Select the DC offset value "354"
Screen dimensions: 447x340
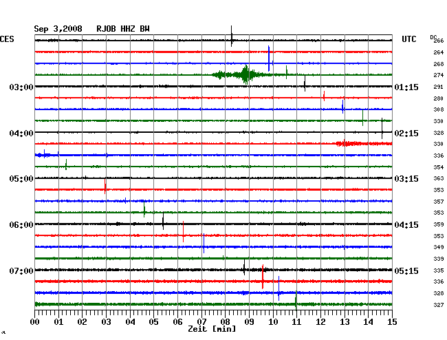pyautogui.click(x=439, y=167)
